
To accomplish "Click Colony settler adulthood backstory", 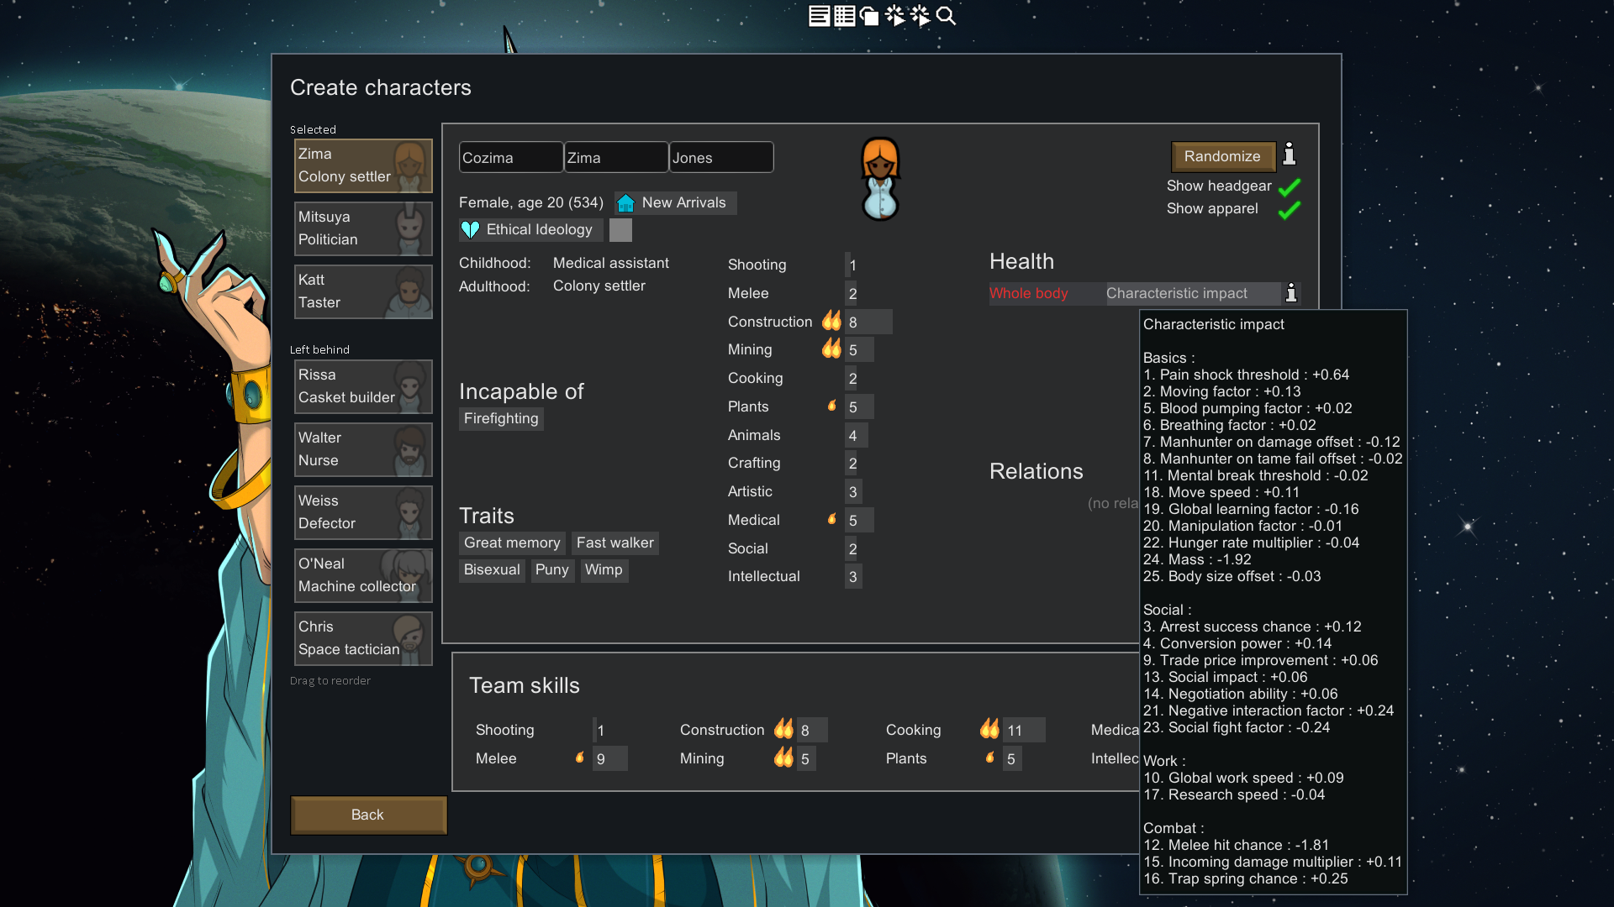I will click(x=599, y=286).
